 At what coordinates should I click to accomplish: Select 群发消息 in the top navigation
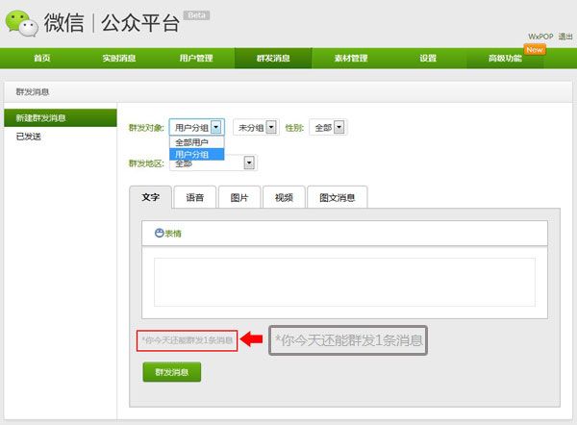(273, 58)
